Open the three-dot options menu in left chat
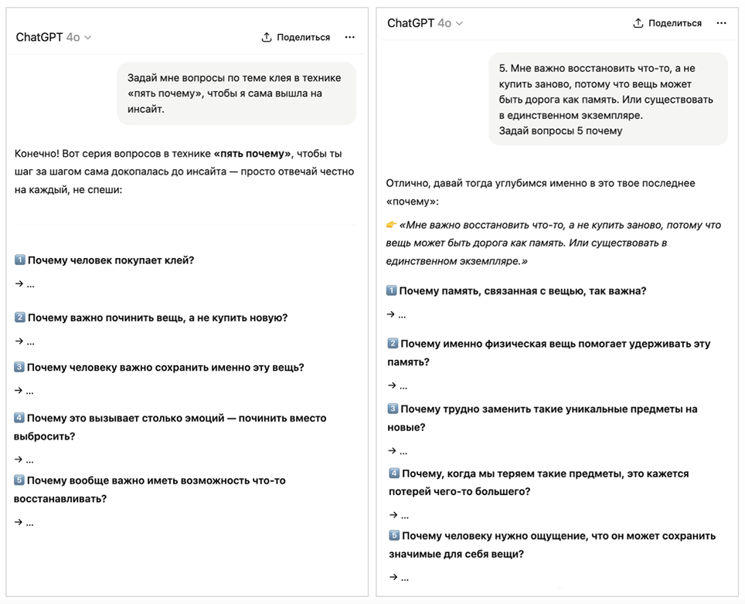Viewport: 745px width, 604px height. pyautogui.click(x=350, y=37)
